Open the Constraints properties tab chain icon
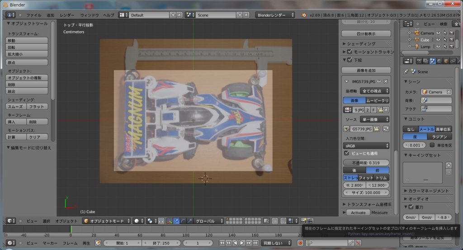 [453, 61]
